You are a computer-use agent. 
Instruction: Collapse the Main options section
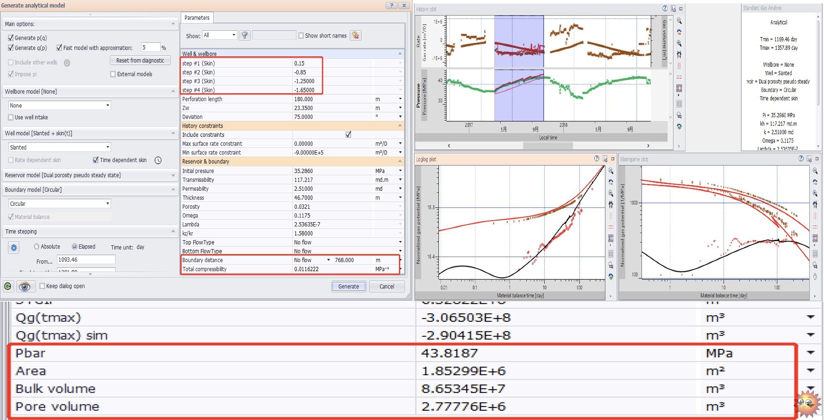coord(173,24)
